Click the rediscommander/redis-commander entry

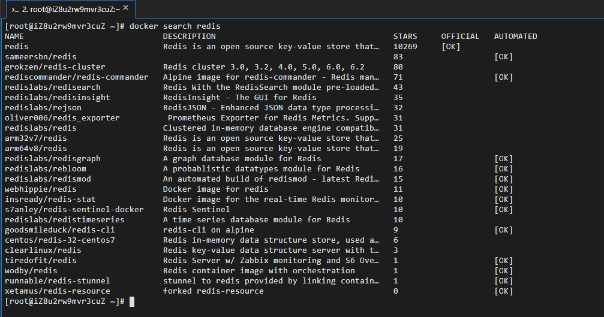coord(77,77)
